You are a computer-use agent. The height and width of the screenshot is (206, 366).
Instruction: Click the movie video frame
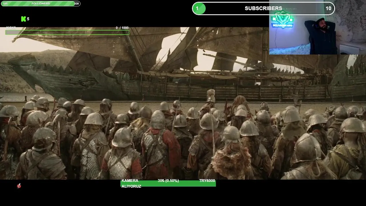tap(183, 103)
